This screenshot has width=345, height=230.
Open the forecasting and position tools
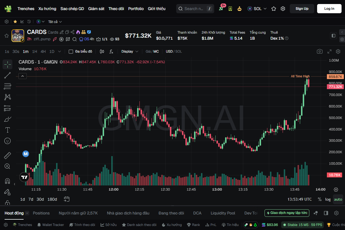click(7, 108)
